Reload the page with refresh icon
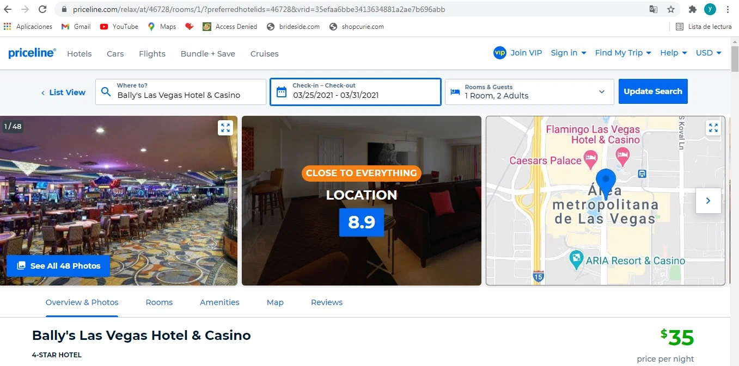This screenshot has height=366, width=739. (42, 9)
